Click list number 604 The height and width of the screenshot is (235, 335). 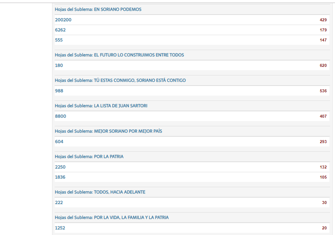59,142
